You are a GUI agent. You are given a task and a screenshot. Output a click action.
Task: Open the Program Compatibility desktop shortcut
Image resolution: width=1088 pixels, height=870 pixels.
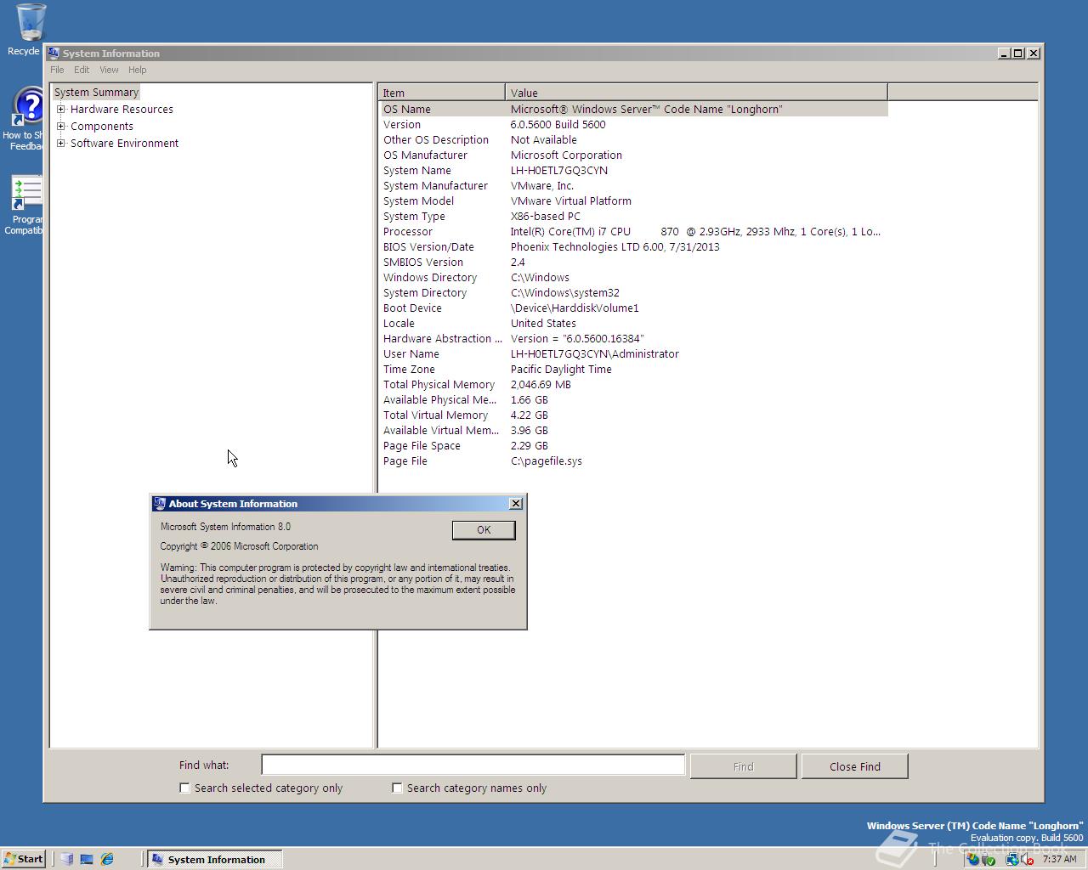[25, 204]
